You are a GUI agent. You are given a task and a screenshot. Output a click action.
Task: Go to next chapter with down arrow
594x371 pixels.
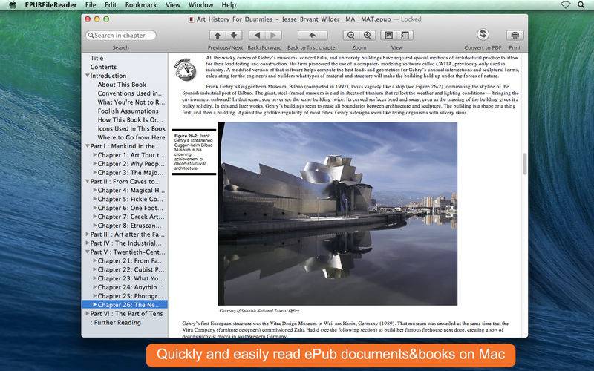(234, 35)
